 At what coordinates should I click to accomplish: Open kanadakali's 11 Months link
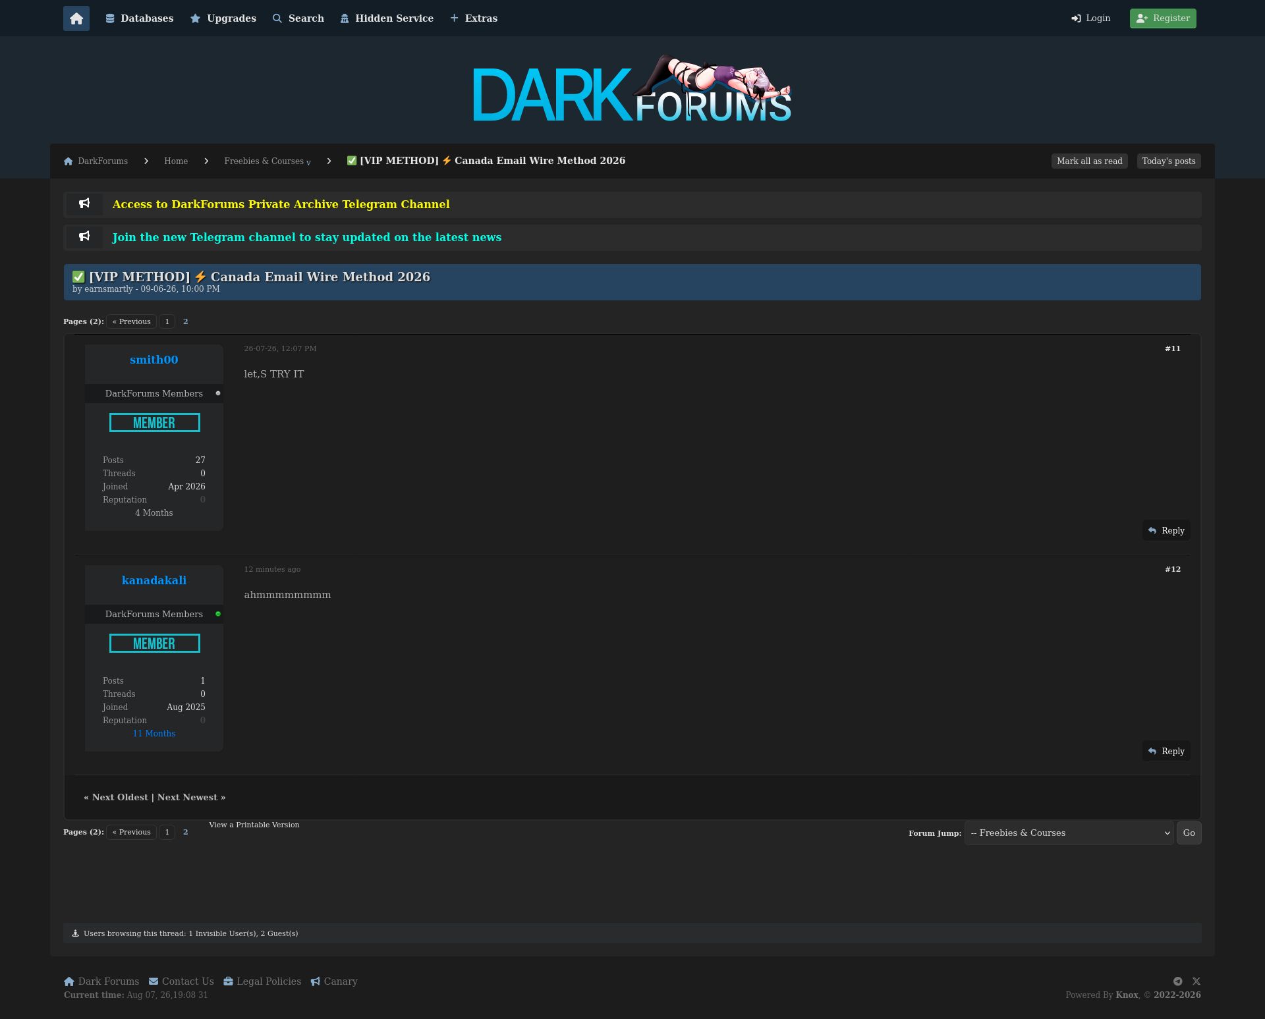tap(154, 734)
